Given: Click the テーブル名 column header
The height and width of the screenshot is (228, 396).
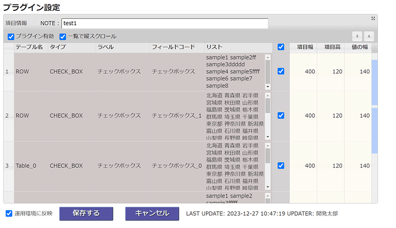Looking at the screenshot, I should pos(31,47).
